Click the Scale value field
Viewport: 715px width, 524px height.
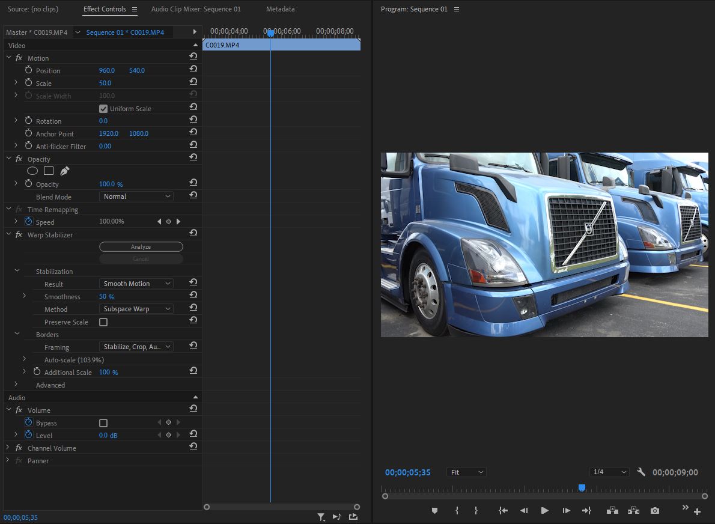(105, 83)
